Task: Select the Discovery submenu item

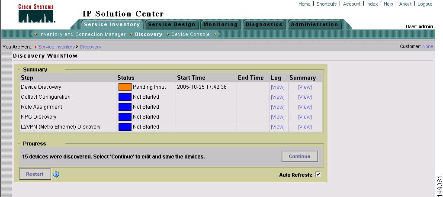Action: [x=149, y=34]
